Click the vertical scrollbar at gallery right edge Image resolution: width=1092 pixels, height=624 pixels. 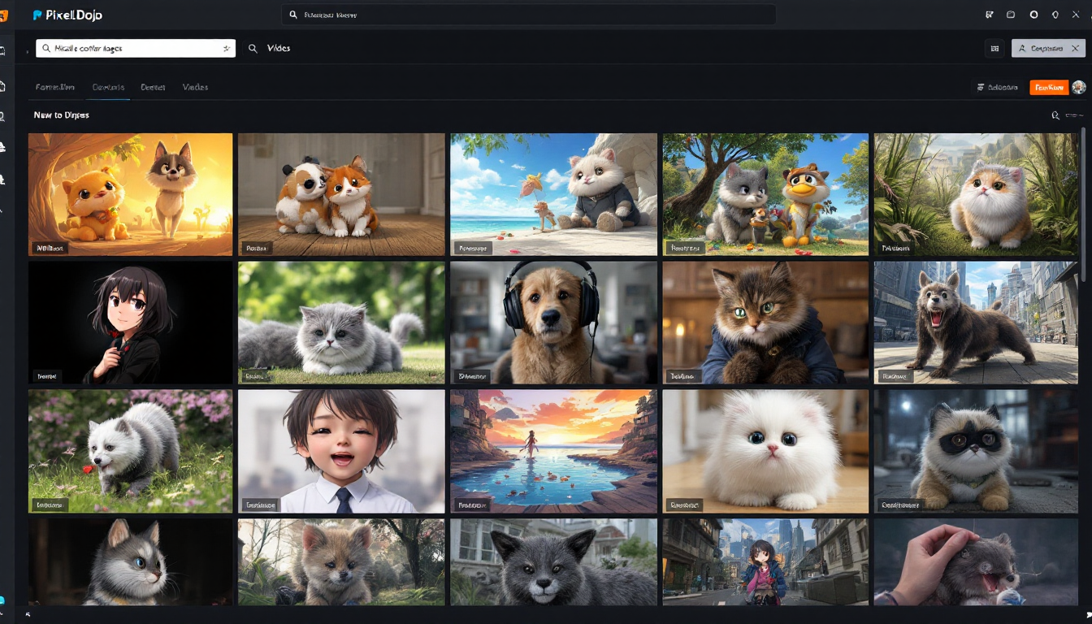(x=1082, y=203)
